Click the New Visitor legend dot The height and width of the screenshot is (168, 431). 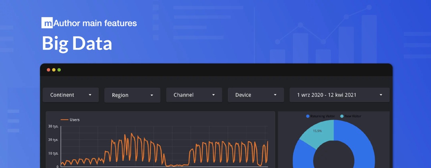342,116
